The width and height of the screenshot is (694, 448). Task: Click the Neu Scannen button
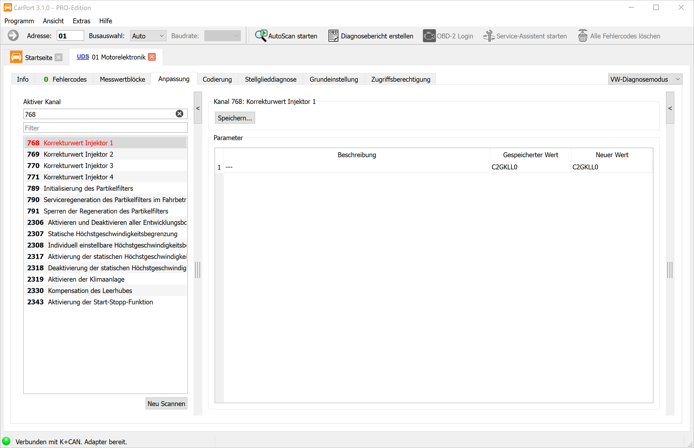pyautogui.click(x=166, y=403)
